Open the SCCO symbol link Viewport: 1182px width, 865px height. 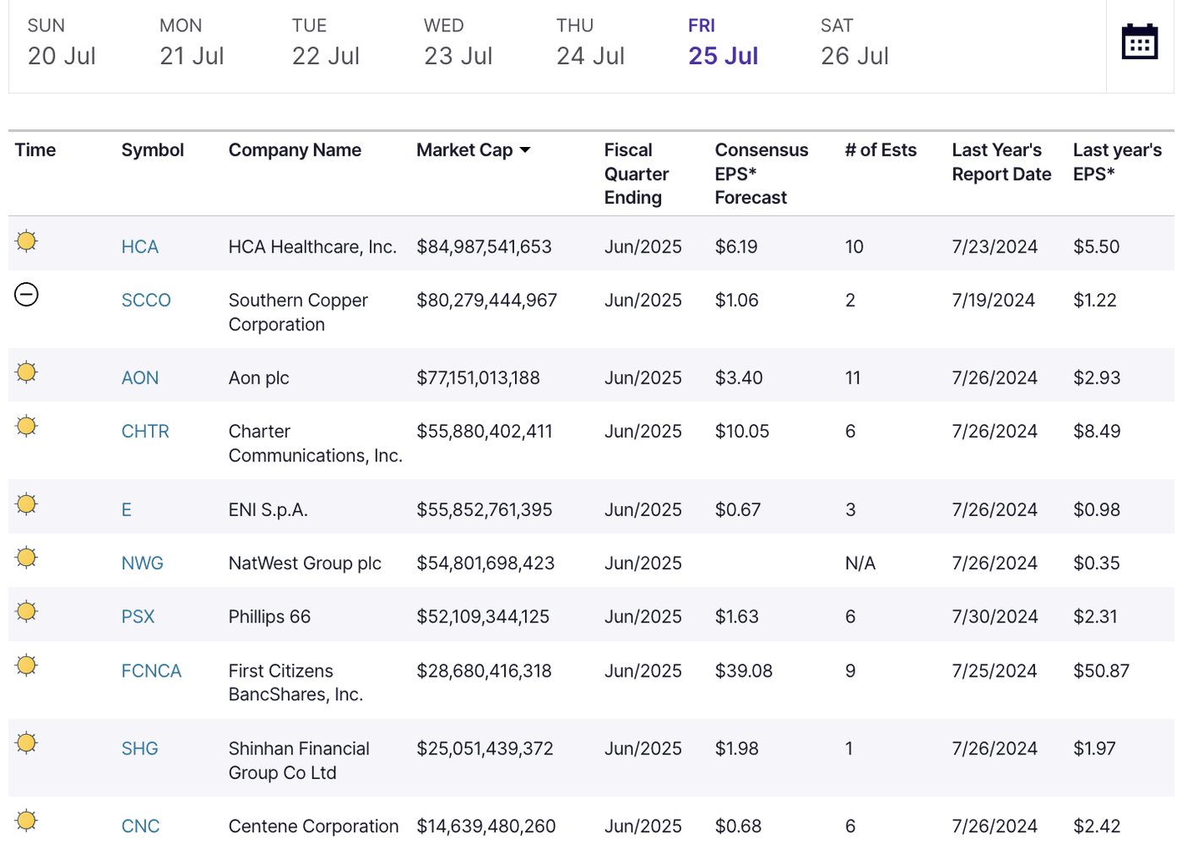(146, 300)
